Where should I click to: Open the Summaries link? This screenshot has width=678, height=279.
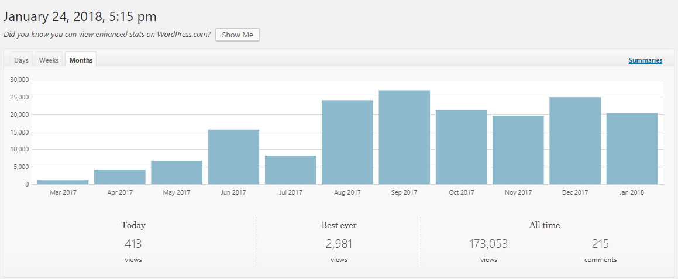point(645,61)
